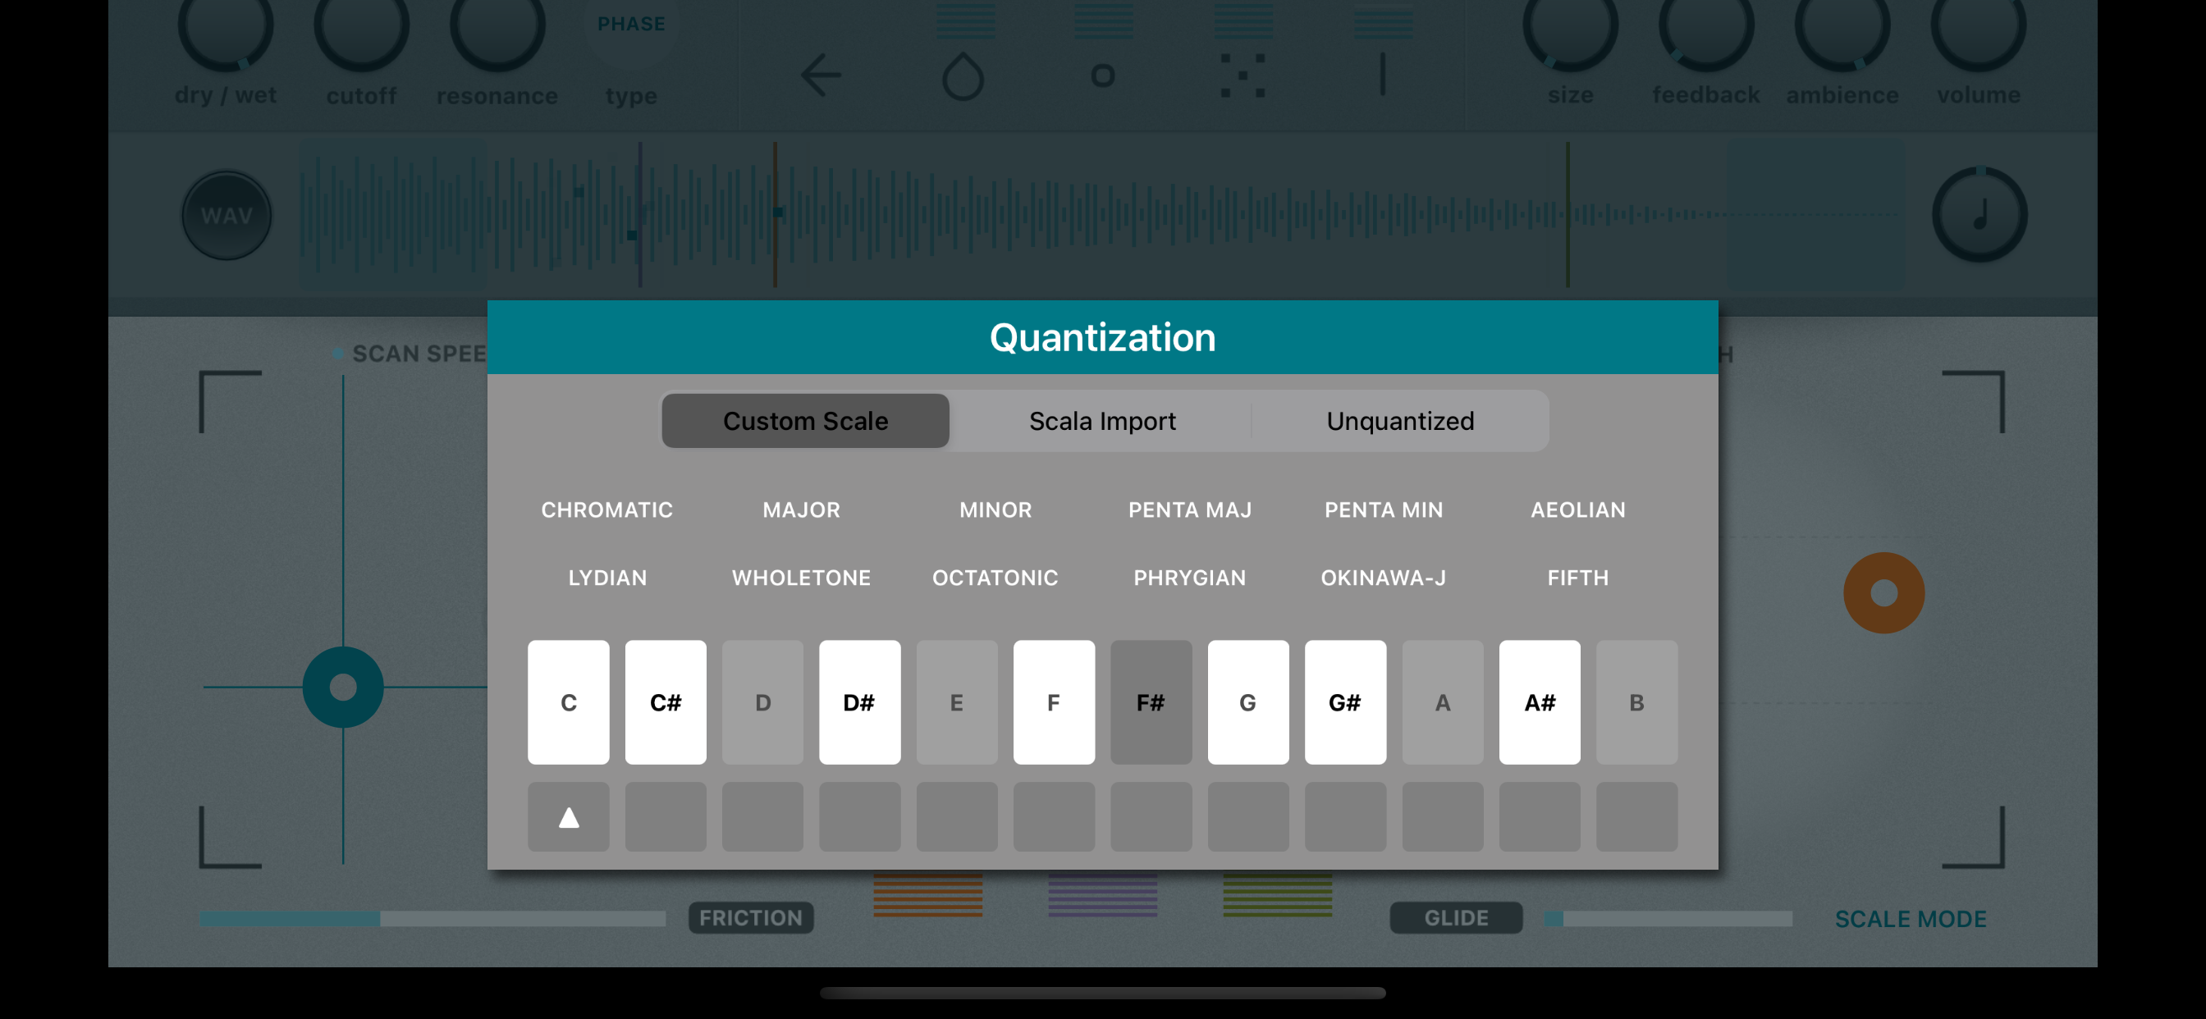
Task: Disable the A# note key
Action: point(1539,702)
